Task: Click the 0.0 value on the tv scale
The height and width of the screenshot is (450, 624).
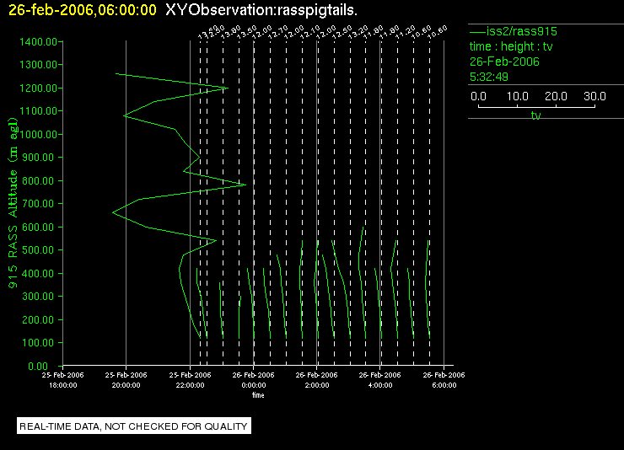Action: pyautogui.click(x=478, y=96)
